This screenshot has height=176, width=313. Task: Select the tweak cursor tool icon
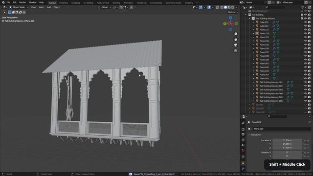click(x=4, y=12)
